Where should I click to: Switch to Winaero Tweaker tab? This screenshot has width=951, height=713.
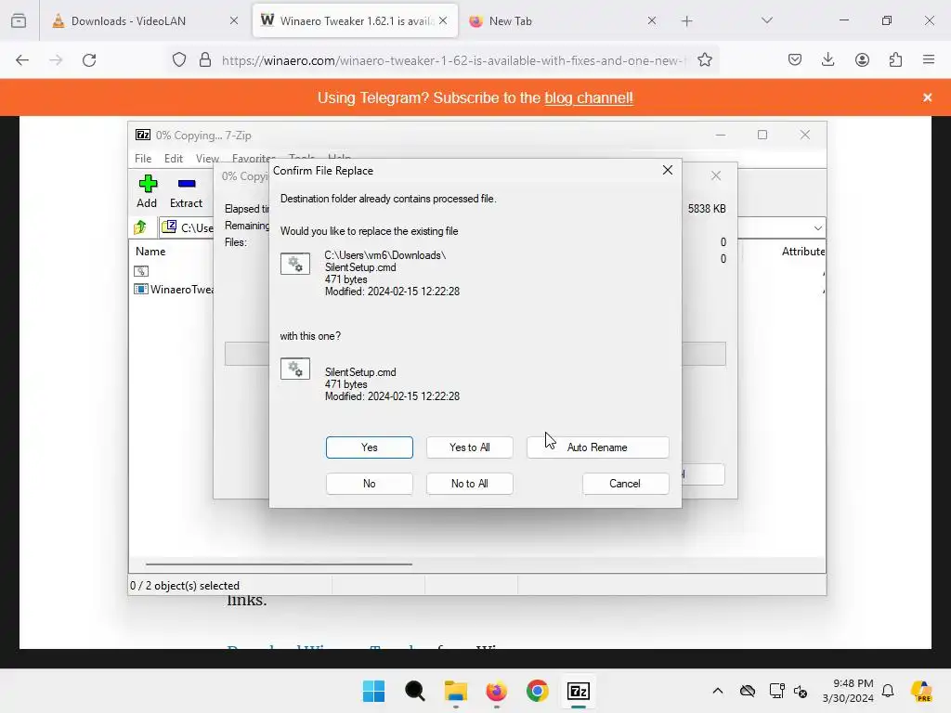point(354,21)
